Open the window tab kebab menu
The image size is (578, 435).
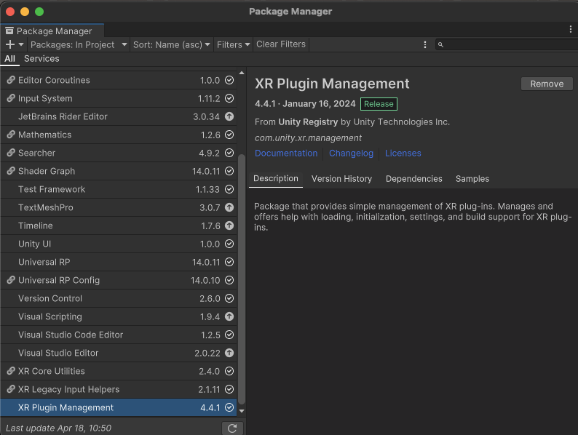pyautogui.click(x=571, y=30)
